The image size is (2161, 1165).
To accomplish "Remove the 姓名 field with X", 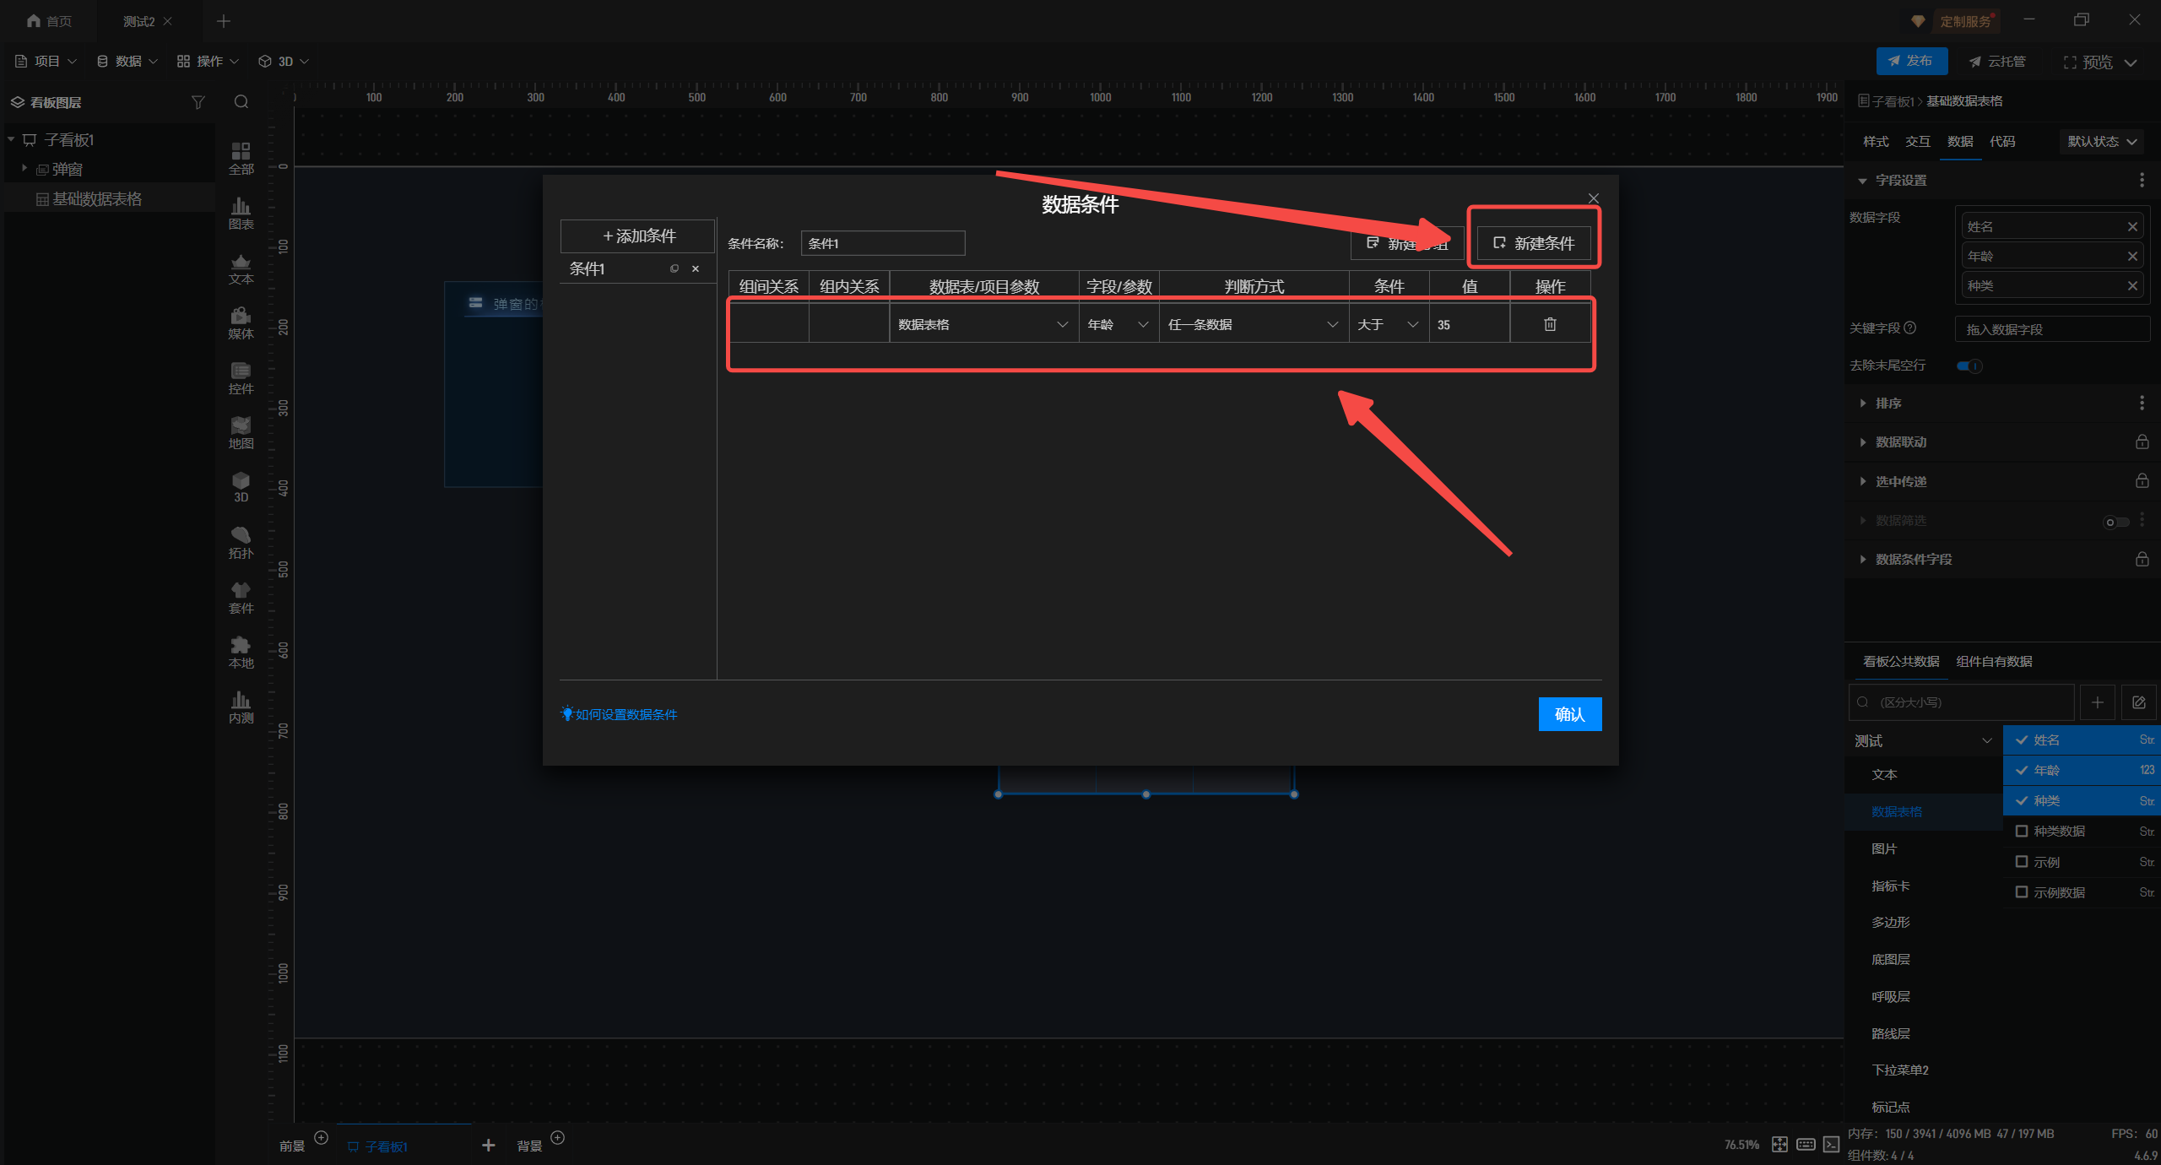I will [x=2132, y=226].
